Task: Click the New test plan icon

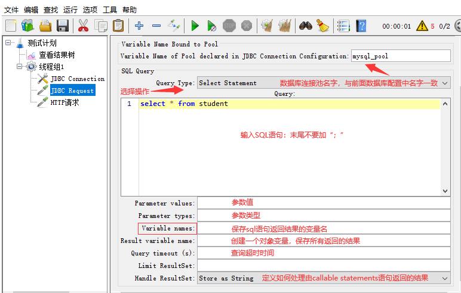Action: (x=11, y=26)
